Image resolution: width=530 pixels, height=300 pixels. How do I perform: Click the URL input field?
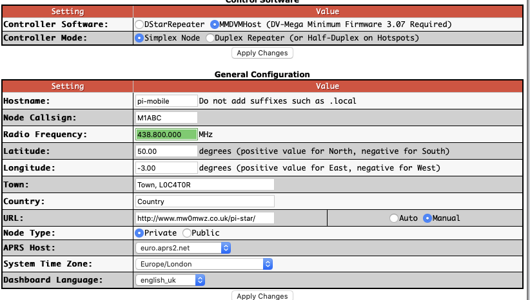point(205,218)
